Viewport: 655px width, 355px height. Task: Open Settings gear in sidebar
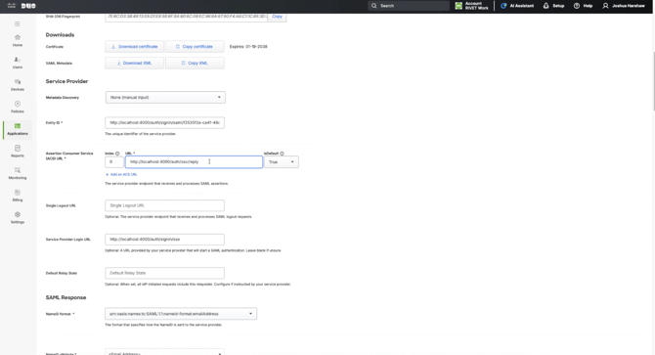[18, 217]
